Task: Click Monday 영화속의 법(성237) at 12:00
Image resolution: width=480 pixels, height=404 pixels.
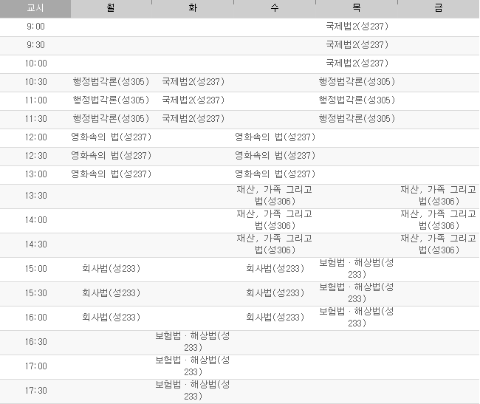Action: pos(111,137)
